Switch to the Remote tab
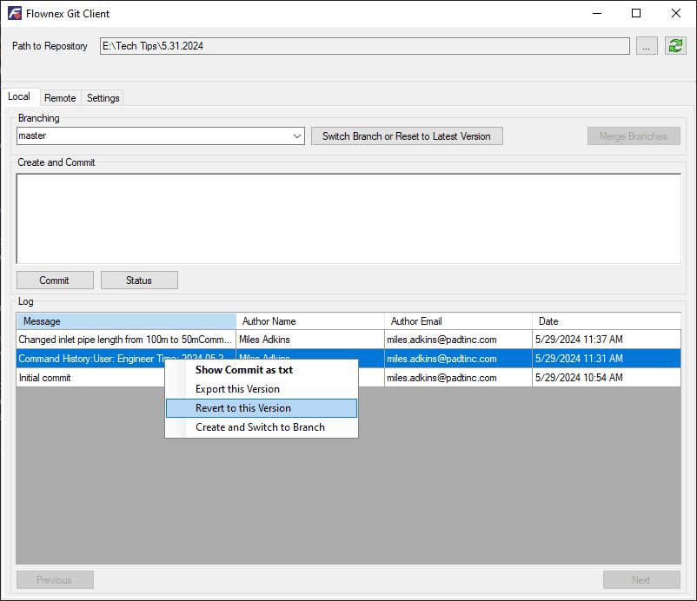 pos(60,98)
